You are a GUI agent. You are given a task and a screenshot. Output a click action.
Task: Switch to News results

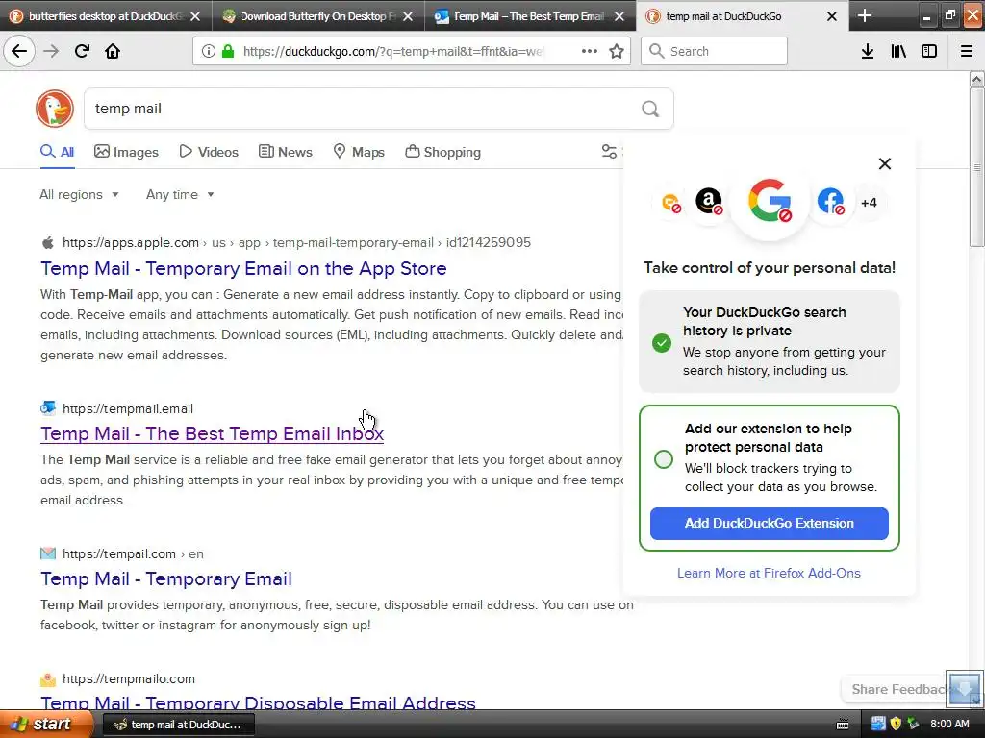(x=285, y=152)
